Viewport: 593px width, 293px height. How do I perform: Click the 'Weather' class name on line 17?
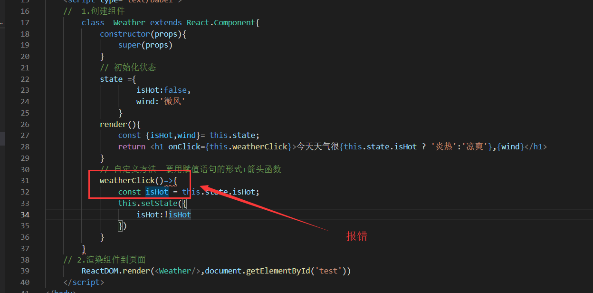129,22
